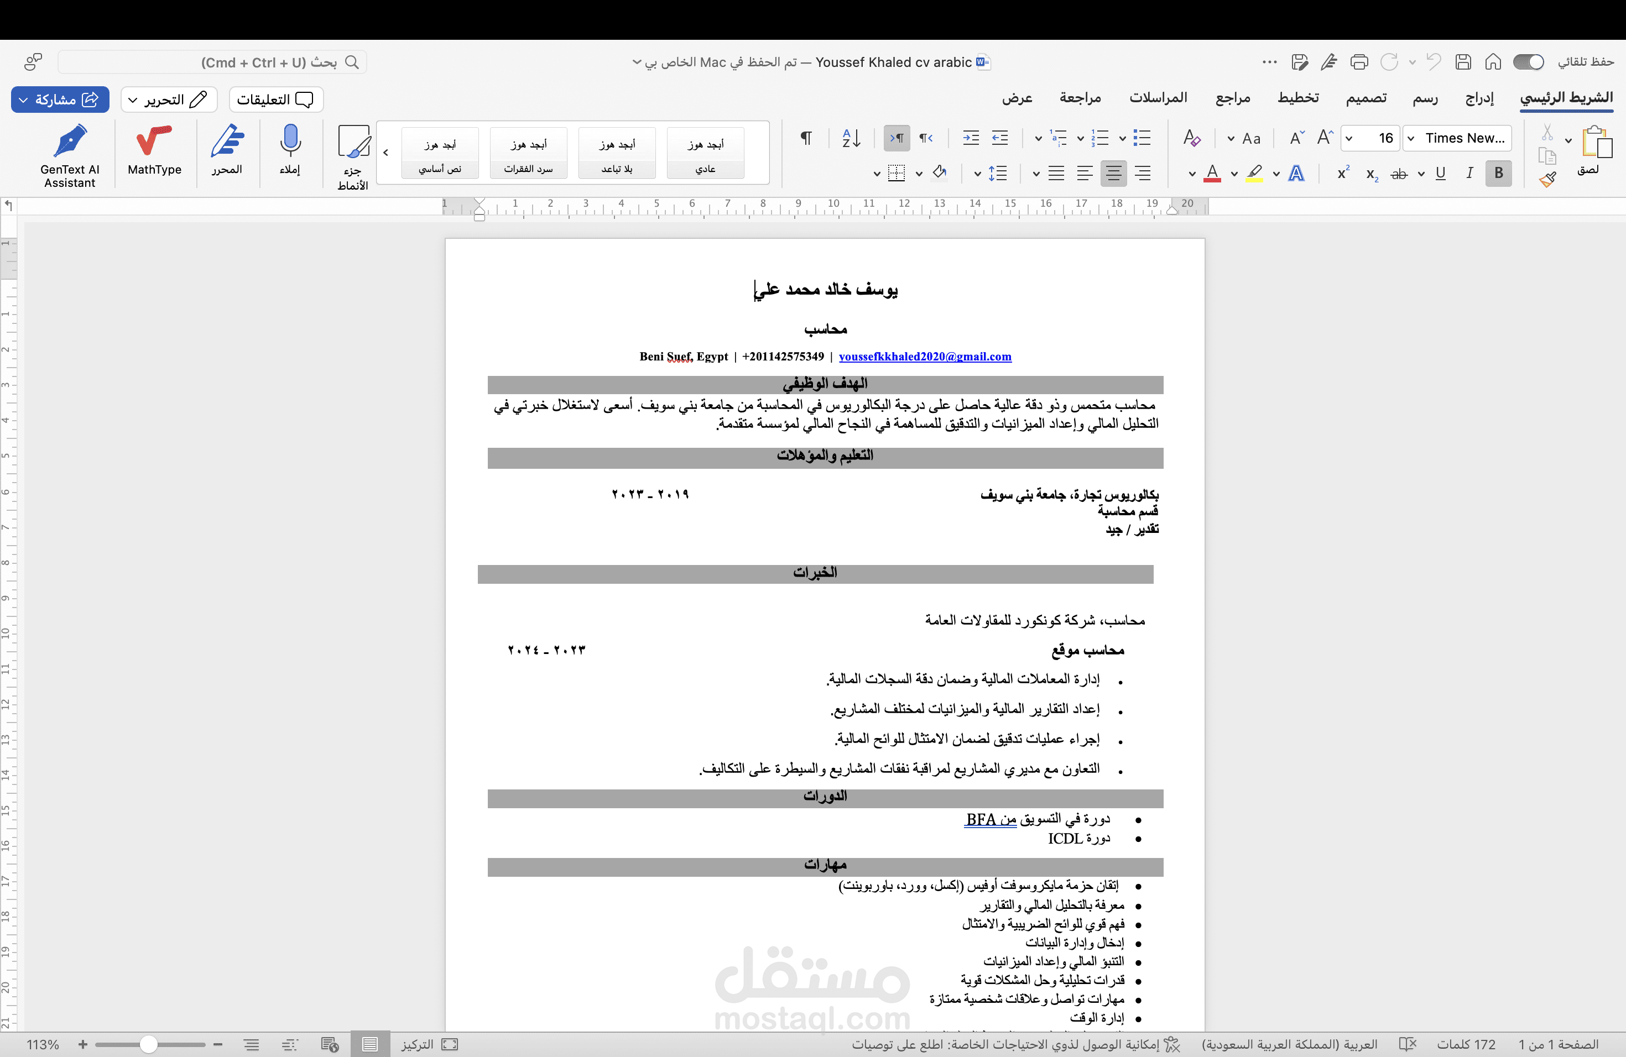Cut selection with the scissors icon
The image size is (1626, 1057).
[x=1547, y=132]
